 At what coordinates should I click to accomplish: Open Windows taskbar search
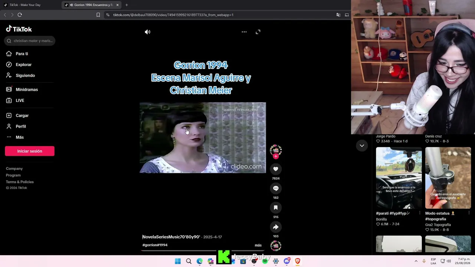(x=189, y=261)
